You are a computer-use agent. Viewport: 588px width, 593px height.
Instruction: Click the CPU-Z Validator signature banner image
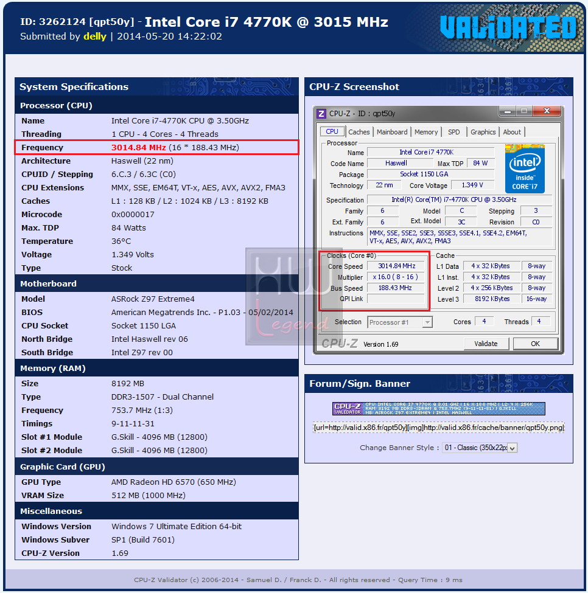(x=438, y=409)
